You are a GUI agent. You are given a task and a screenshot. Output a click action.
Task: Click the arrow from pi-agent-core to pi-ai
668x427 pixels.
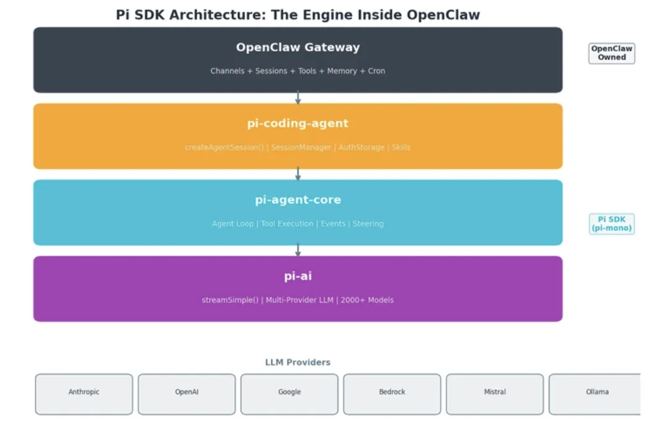298,250
